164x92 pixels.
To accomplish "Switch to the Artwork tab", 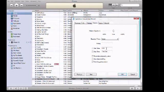I will pyautogui.click(x=107, y=23).
